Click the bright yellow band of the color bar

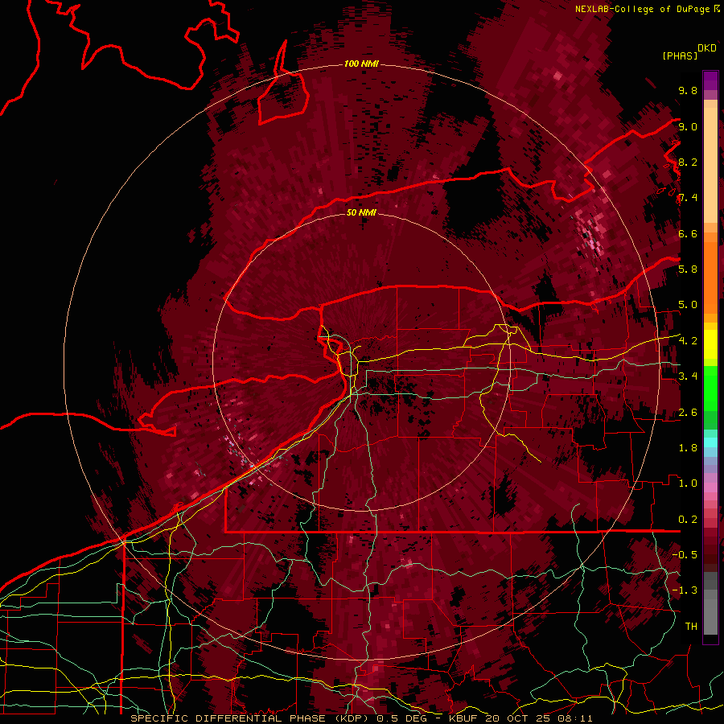[710, 344]
